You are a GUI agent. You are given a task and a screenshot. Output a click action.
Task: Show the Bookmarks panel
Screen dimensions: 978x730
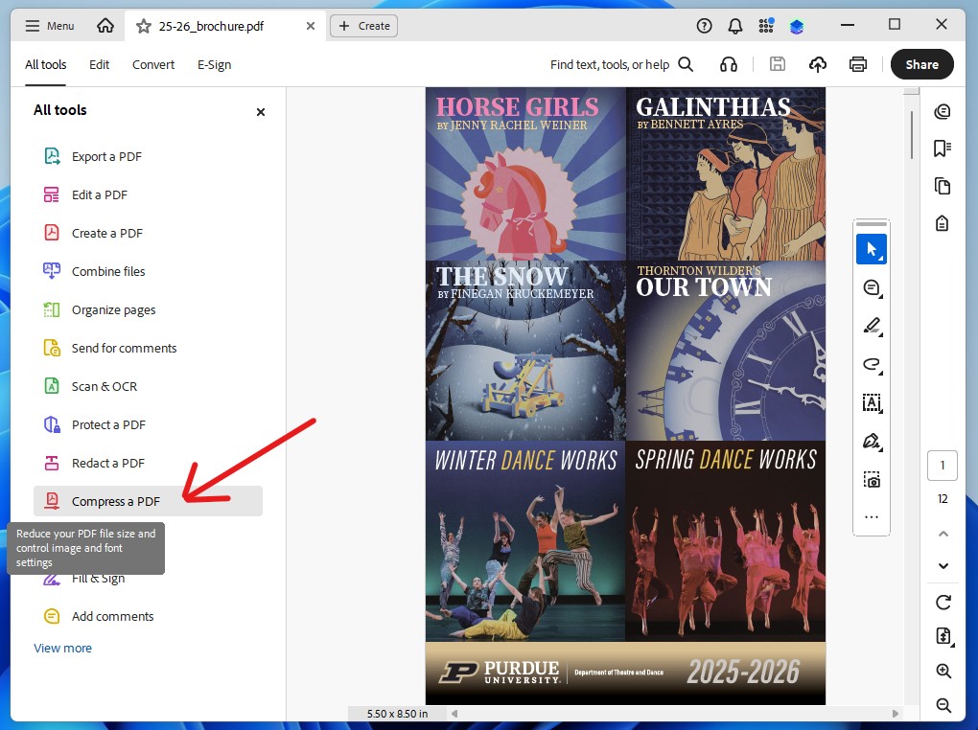tap(943, 148)
